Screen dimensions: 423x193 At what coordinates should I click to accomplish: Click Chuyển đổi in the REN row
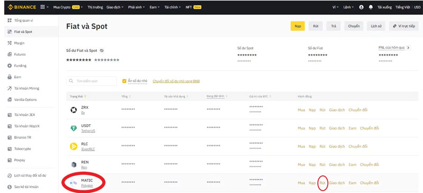pyautogui.click(x=369, y=164)
